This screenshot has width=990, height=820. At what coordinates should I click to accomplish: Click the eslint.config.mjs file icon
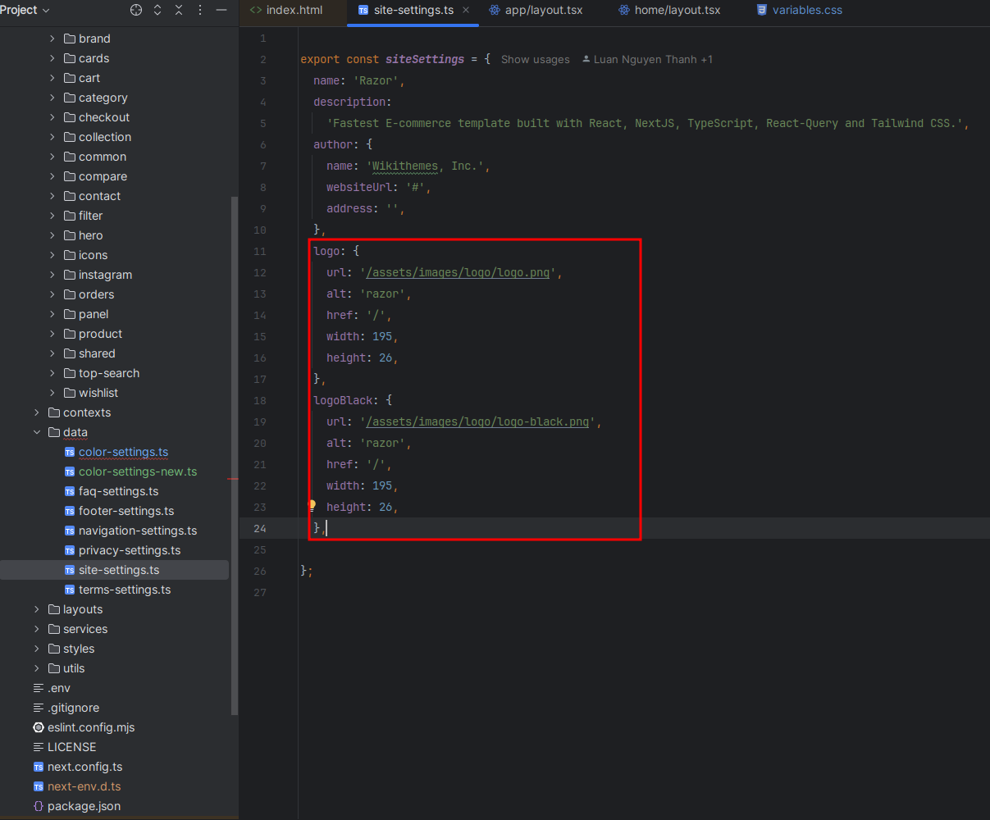(39, 727)
